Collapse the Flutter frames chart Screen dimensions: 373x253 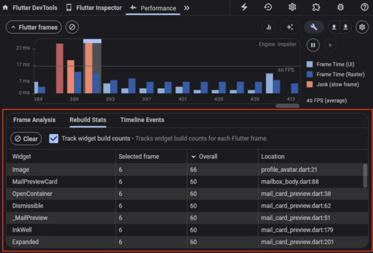click(x=34, y=27)
